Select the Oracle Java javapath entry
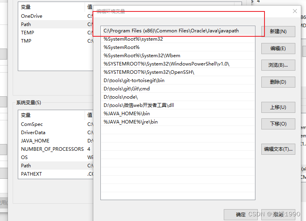The width and height of the screenshot is (306, 221). point(178,31)
